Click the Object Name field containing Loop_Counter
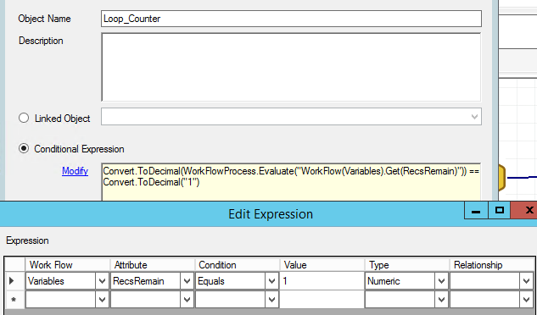537x315 pixels. (291, 19)
